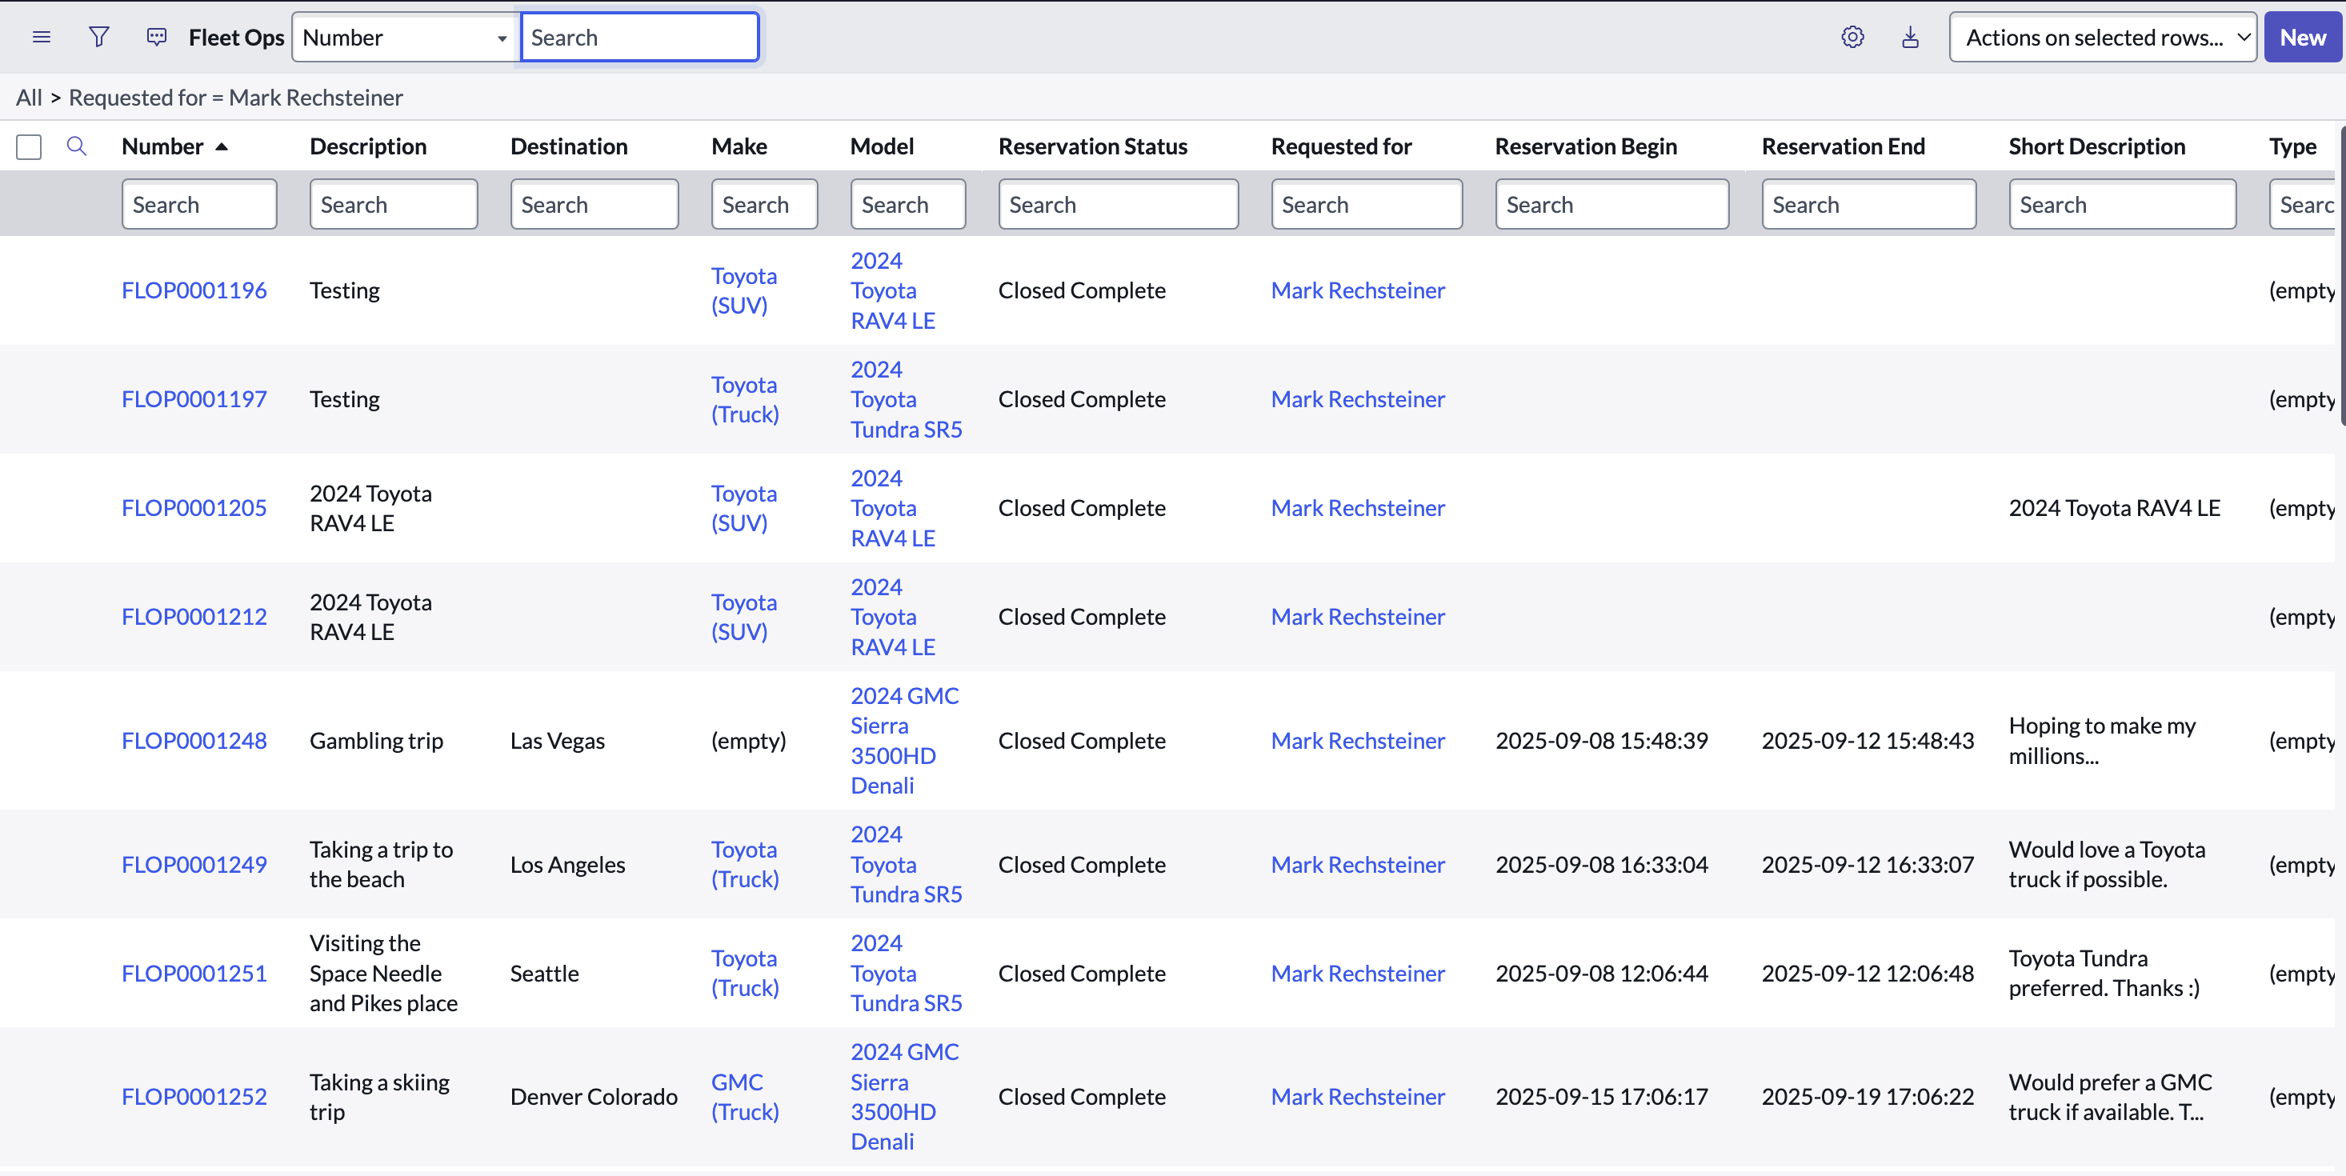
Task: Click the All breadcrumb filter
Action: (29, 98)
